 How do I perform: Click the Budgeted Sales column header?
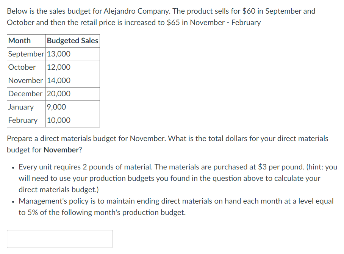[x=72, y=41]
